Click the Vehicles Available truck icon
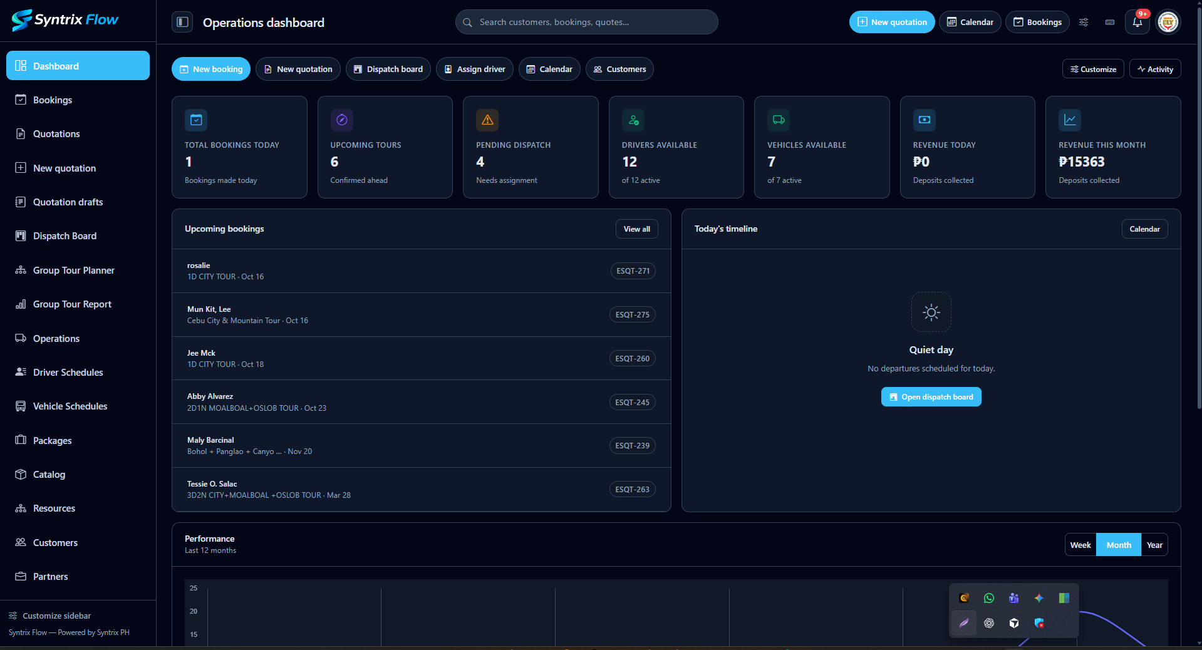Image resolution: width=1202 pixels, height=650 pixels. coord(779,120)
